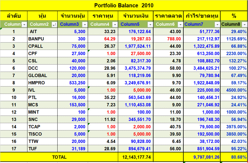Click the HMPRO stock name cell

pyautogui.click(x=42, y=83)
